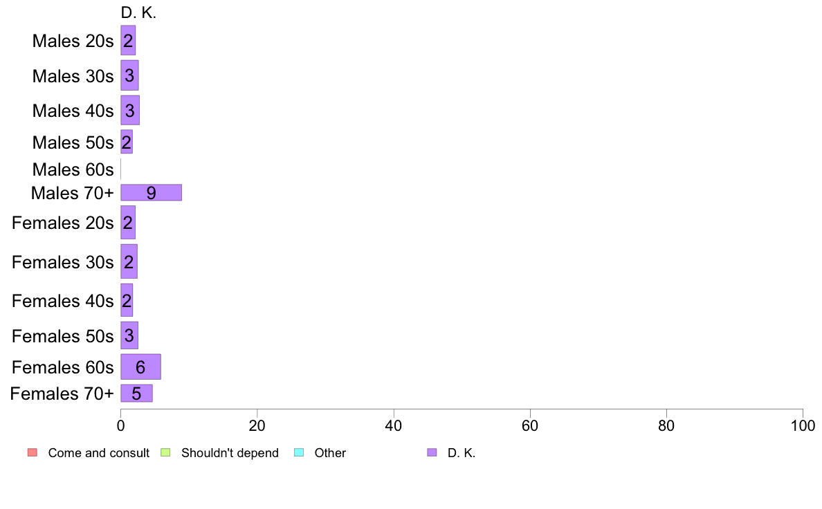Click the Males 30s bar
The image size is (822, 509).
(129, 75)
